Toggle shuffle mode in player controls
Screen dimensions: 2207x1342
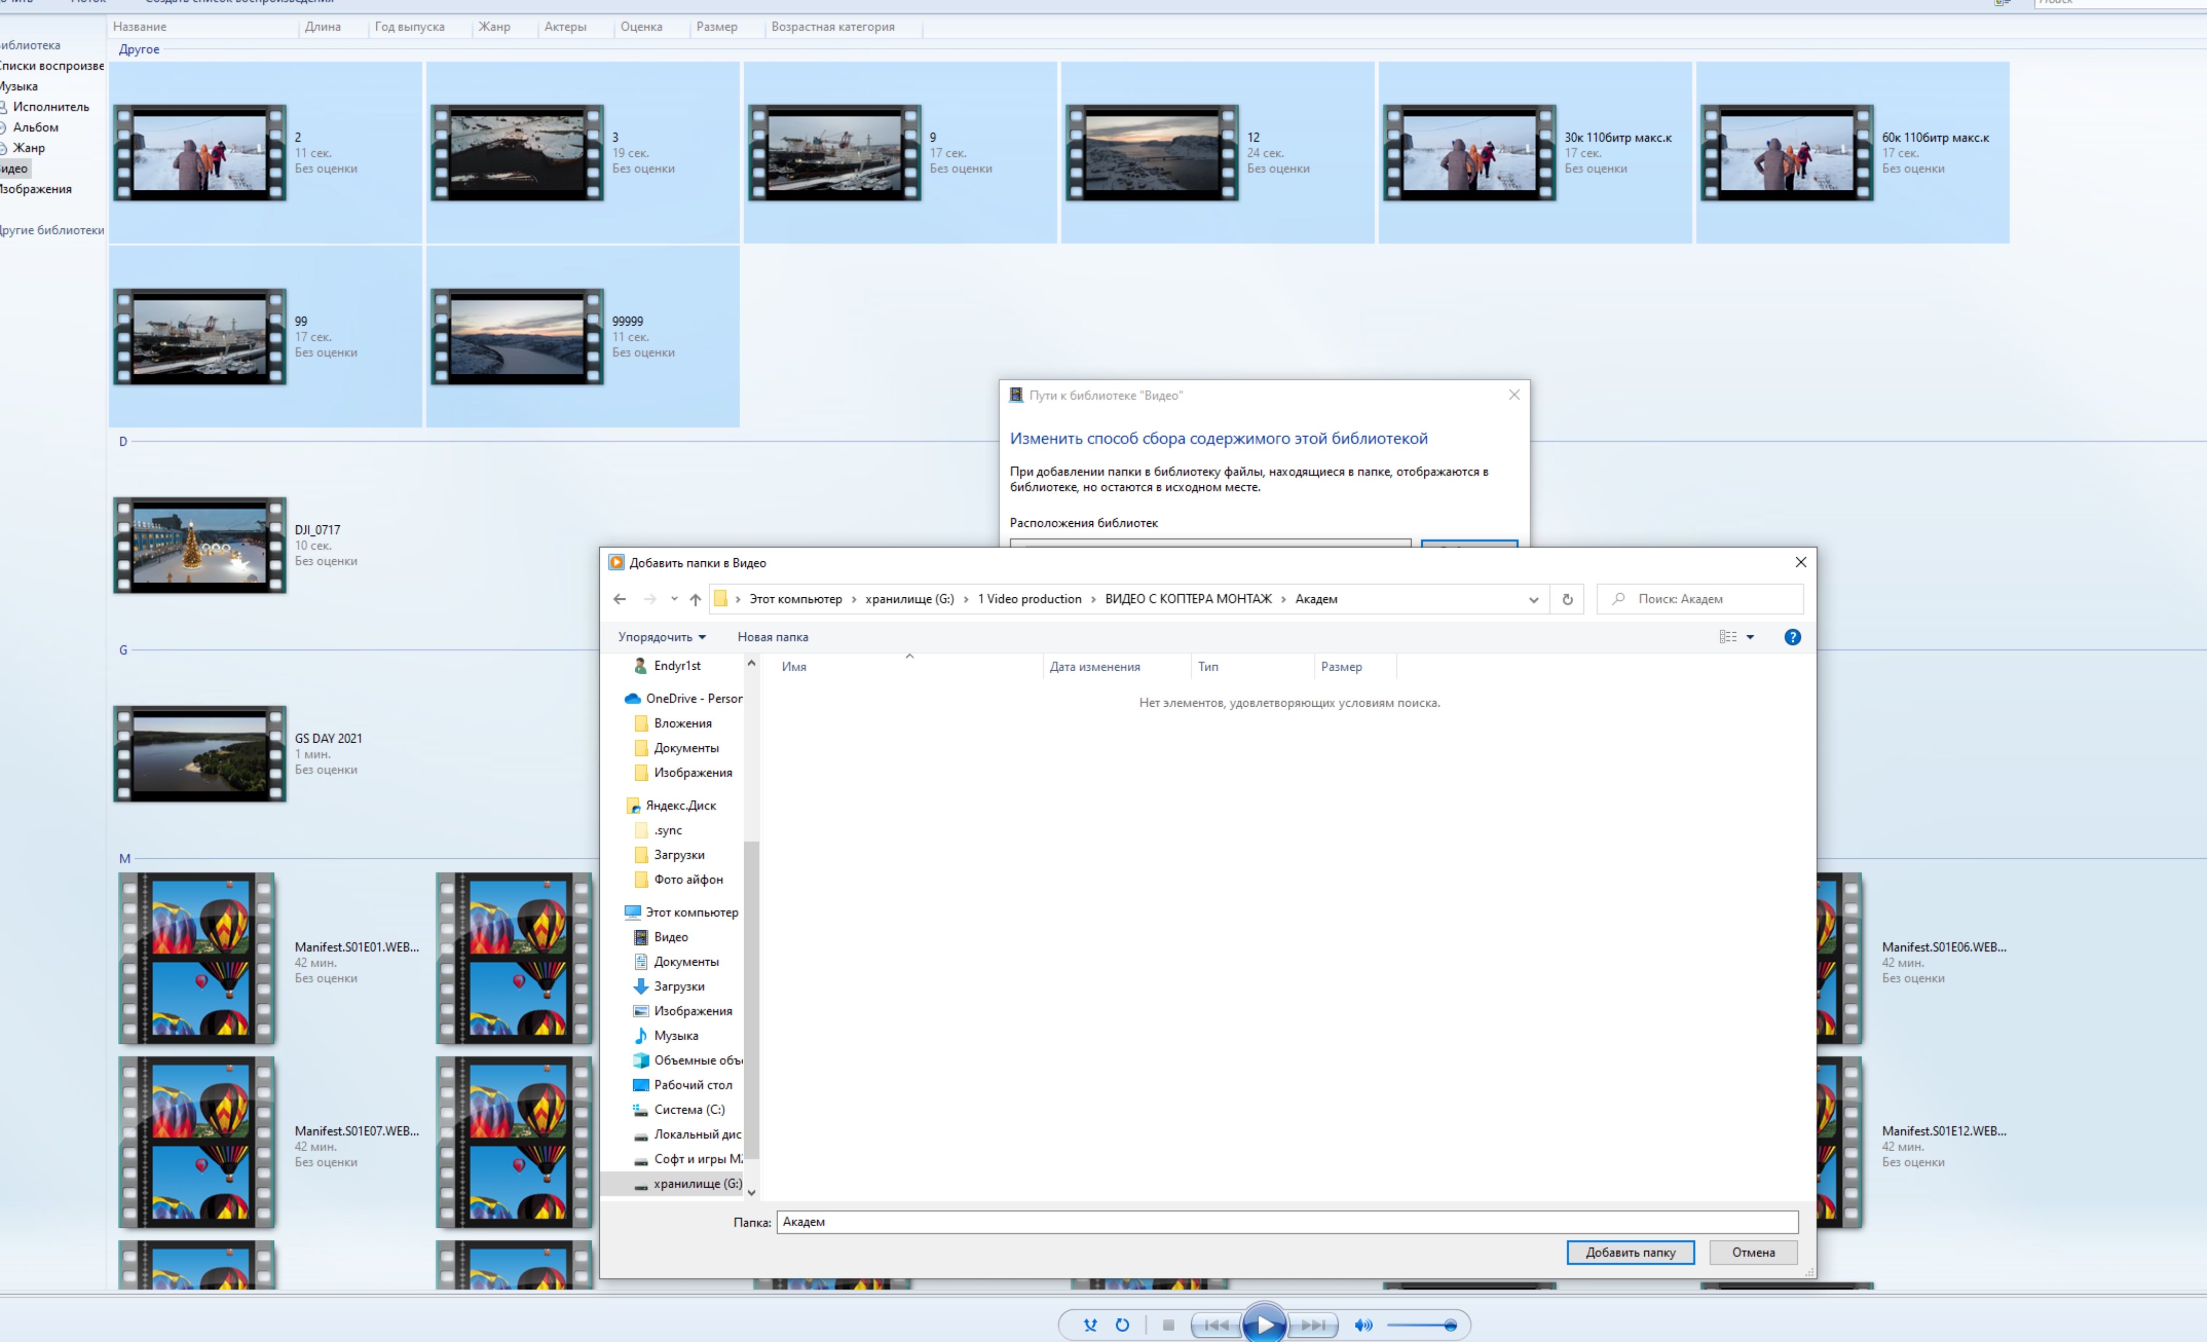(1090, 1324)
